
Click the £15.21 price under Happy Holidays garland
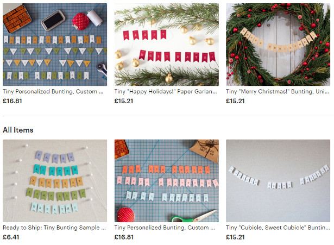[124, 101]
